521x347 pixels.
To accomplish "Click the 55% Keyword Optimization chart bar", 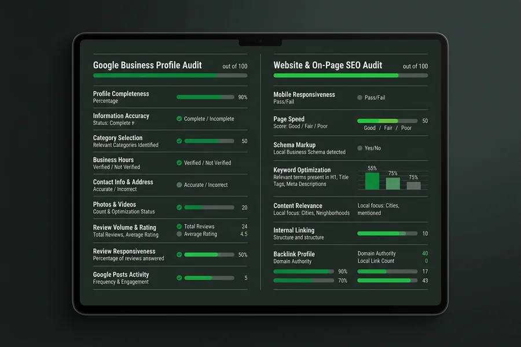I will (372, 181).
